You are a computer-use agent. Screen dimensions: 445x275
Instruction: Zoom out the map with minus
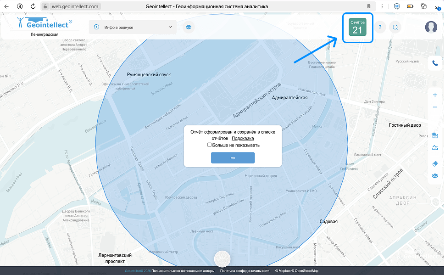435,107
